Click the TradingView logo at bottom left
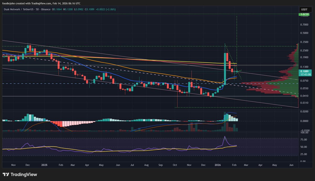Screen dimensions: 315x181 (20, 174)
